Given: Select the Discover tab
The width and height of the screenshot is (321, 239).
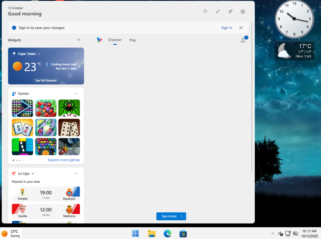Looking at the screenshot, I should pos(115,40).
